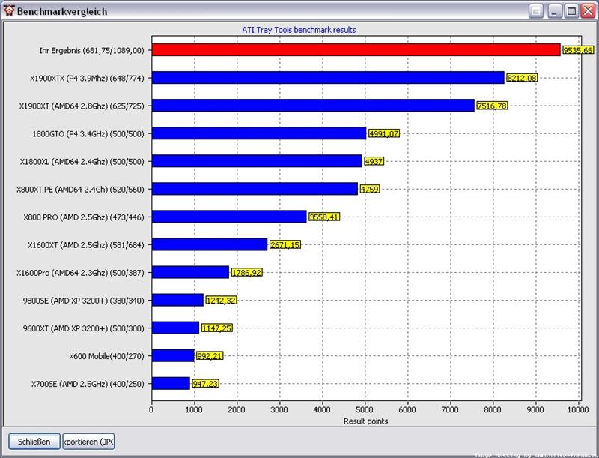Click the 8212,08 value label

pos(522,78)
